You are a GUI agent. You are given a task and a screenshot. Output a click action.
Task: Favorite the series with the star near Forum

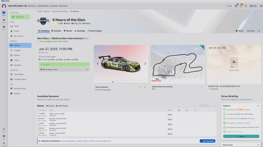click(x=259, y=31)
